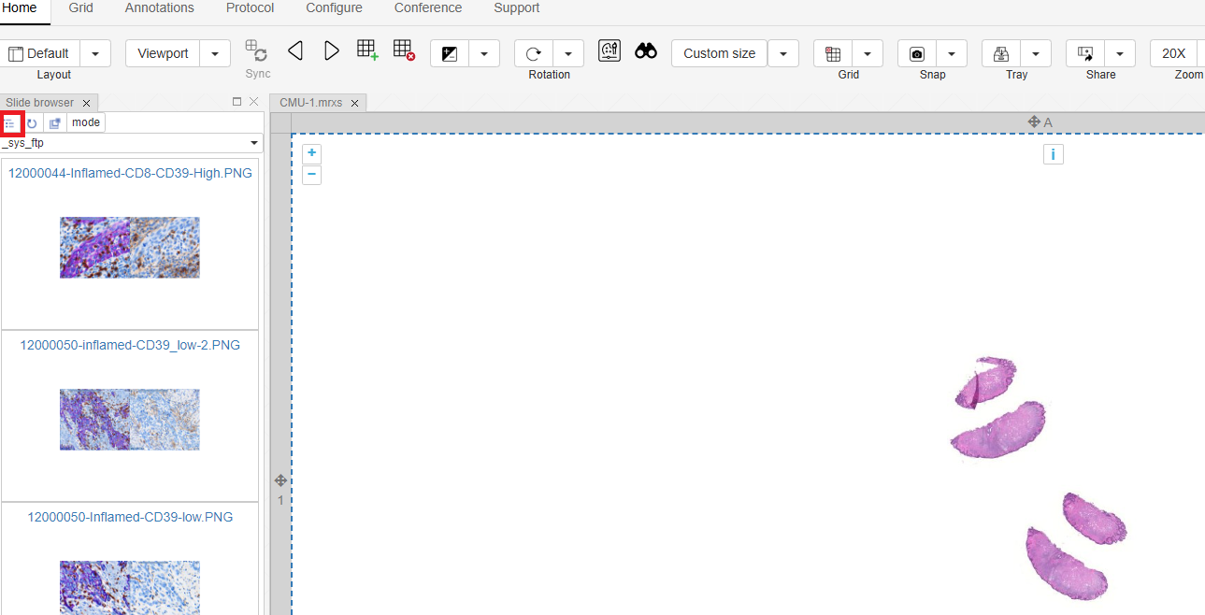Screen dimensions: 1205x615
Task: Click the binoculars search icon
Action: (x=646, y=51)
